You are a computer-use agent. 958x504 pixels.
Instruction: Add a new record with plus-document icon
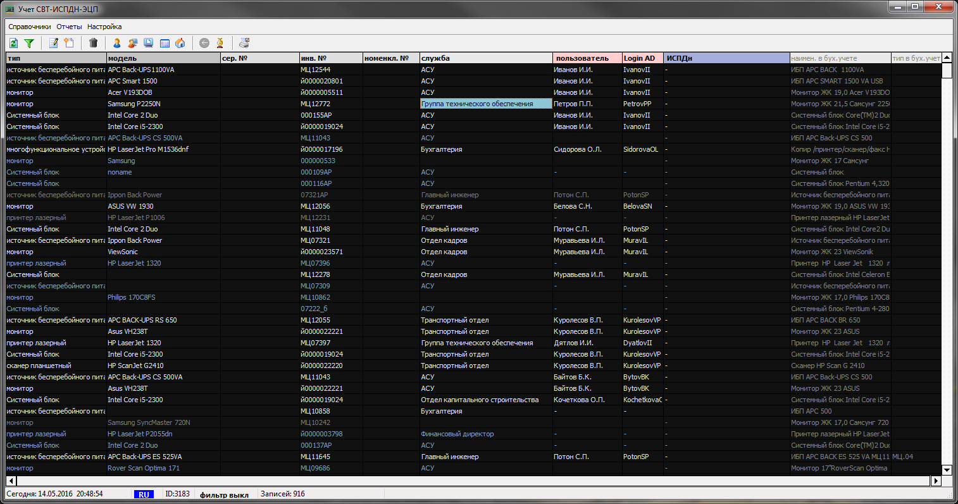69,43
